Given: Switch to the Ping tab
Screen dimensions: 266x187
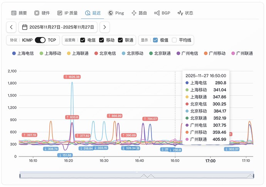Looking at the screenshot, I should 116,13.
